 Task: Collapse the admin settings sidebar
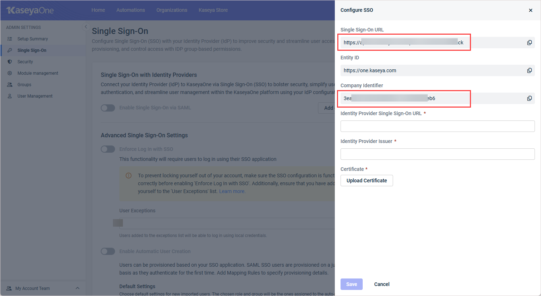(x=85, y=27)
